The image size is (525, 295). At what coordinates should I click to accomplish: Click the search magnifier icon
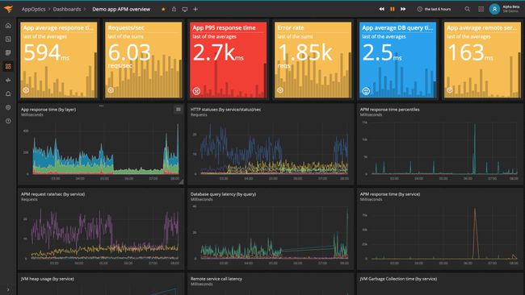click(x=468, y=9)
